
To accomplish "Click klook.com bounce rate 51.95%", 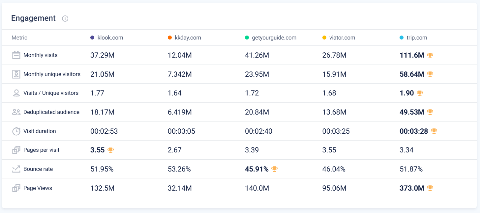I will click(x=102, y=169).
